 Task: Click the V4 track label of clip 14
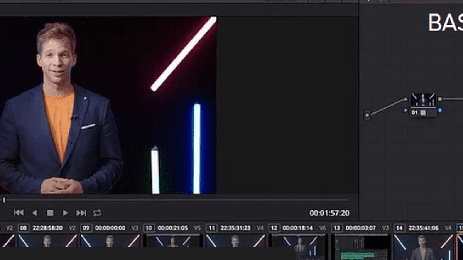(448, 228)
